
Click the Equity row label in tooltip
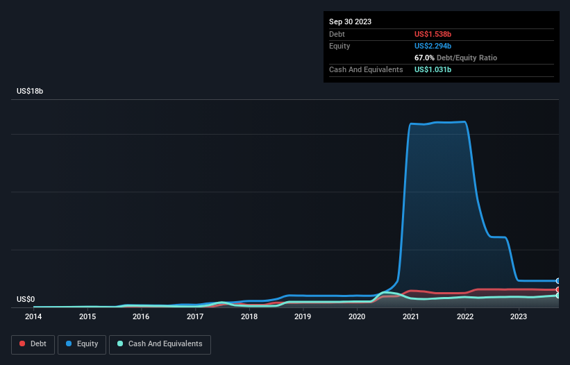click(x=340, y=46)
